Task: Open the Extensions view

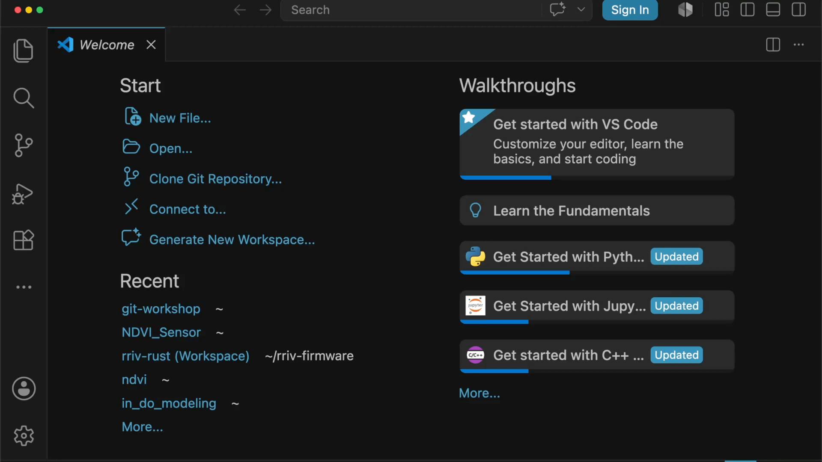Action: pos(24,240)
